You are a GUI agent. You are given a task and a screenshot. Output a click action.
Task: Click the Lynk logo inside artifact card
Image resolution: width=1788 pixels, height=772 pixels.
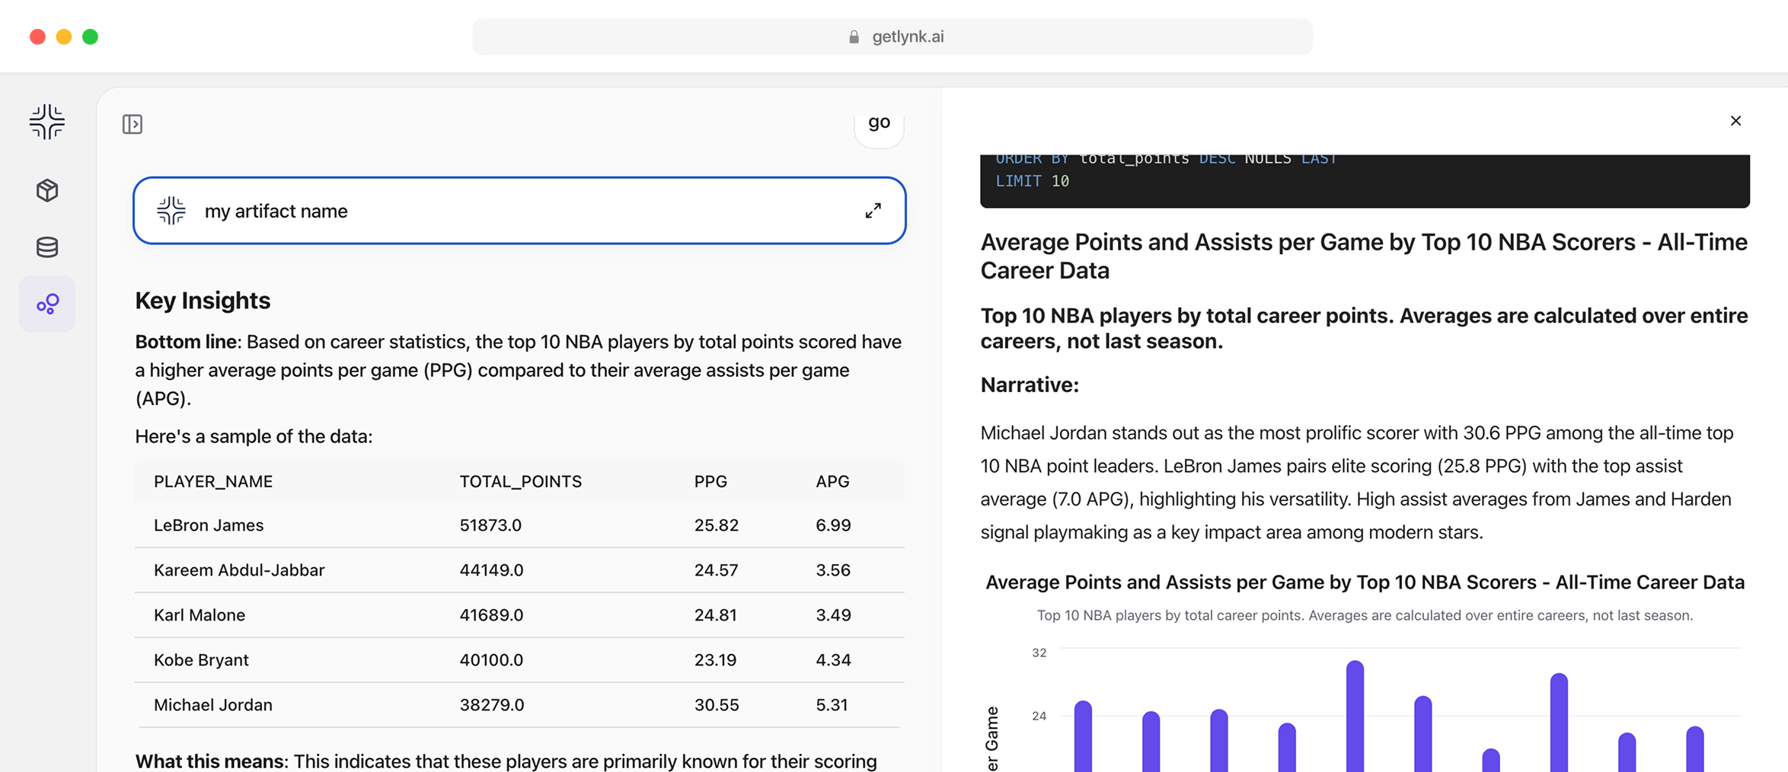point(171,211)
